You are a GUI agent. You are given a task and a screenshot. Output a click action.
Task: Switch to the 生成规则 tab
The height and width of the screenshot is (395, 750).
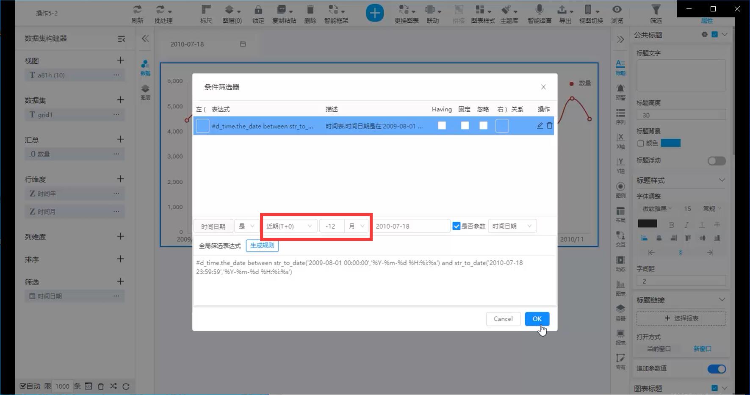262,246
